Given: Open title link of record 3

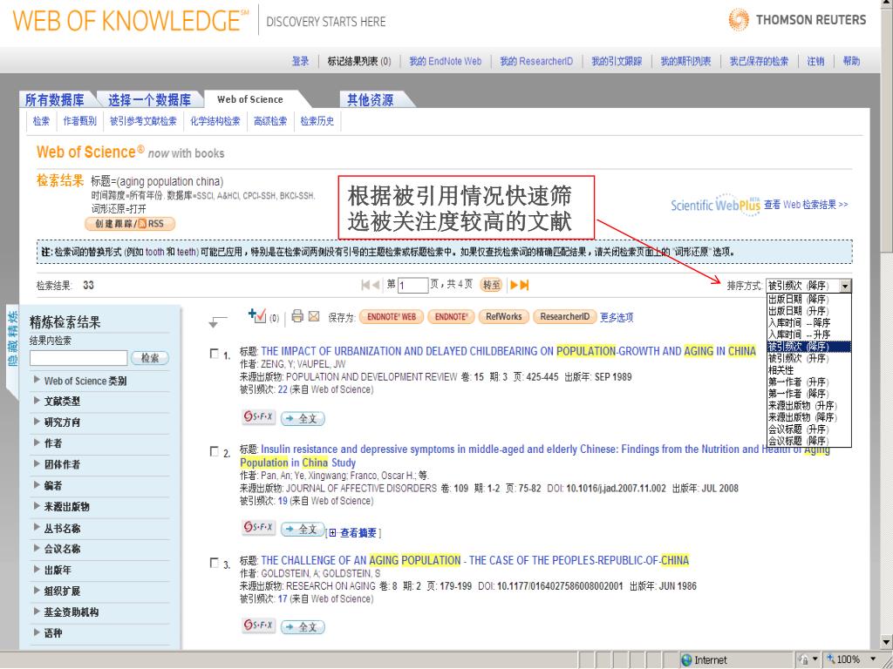Looking at the screenshot, I should point(475,560).
